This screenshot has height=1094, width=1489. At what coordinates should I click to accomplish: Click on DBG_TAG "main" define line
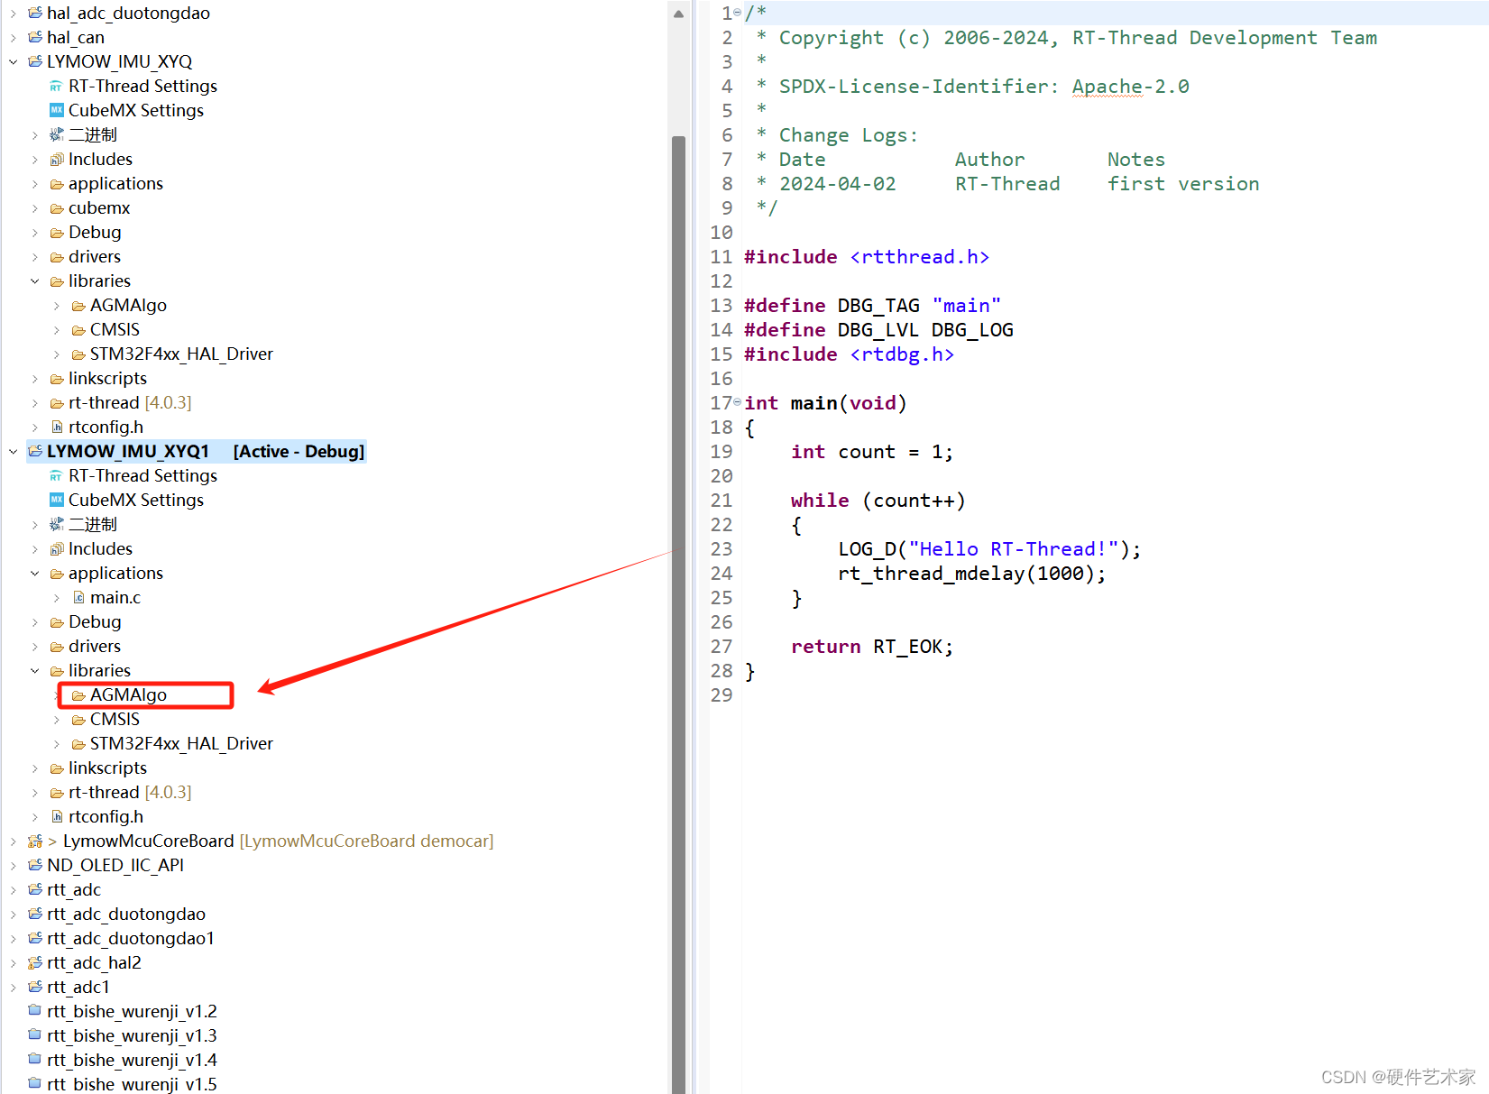(872, 306)
